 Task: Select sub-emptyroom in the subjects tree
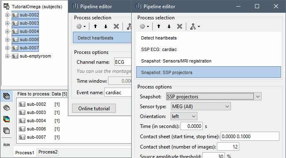pyautogui.click(x=31, y=56)
